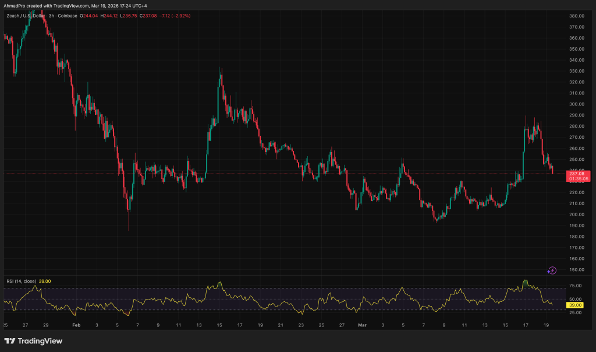
Task: Click the 50.00 RSI midline axis label
Action: 576,299
